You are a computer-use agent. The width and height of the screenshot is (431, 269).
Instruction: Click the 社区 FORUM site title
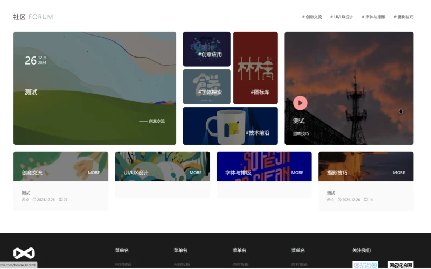point(33,17)
